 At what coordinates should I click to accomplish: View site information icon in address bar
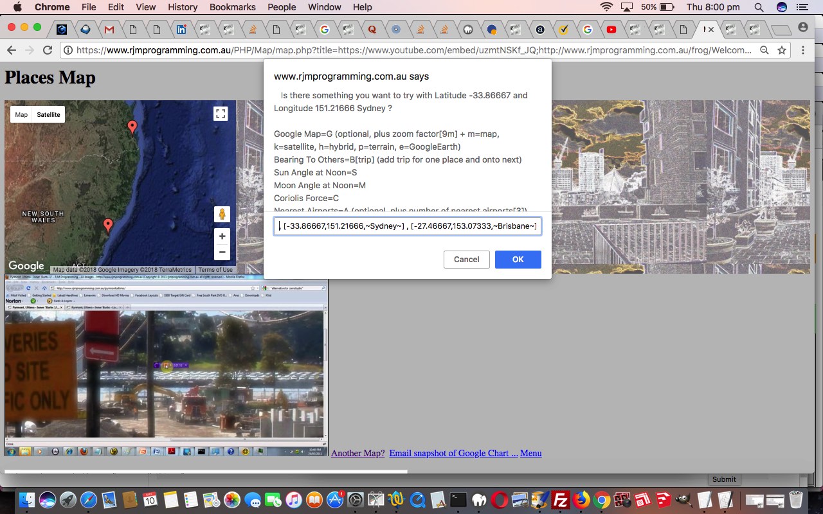click(x=68, y=50)
